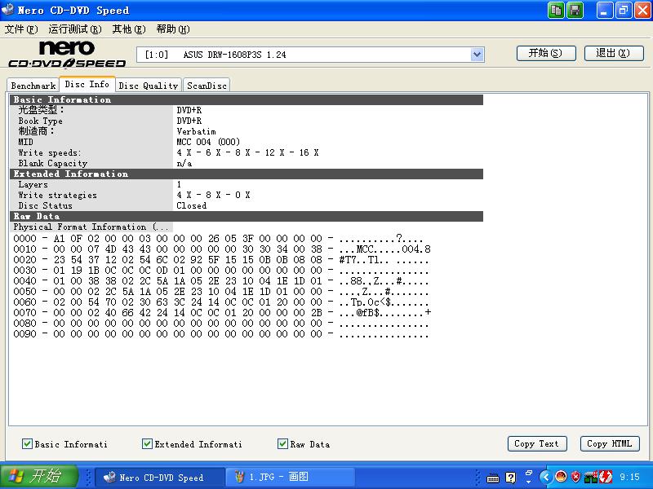
Task: Click the MID value MCC 004 (000)
Action: pyautogui.click(x=208, y=142)
